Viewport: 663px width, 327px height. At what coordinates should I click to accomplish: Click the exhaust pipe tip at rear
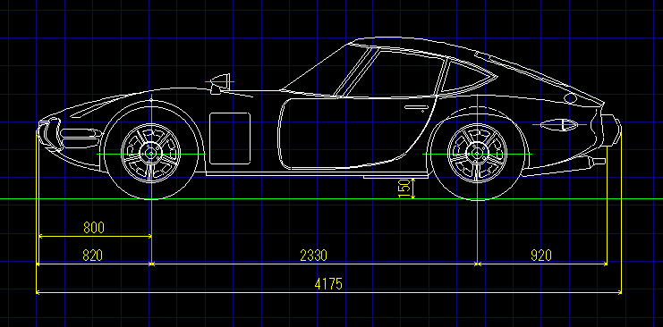click(x=599, y=161)
